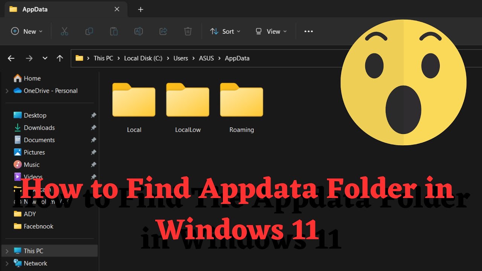Expand chevron between Users and ASUS
Image resolution: width=482 pixels, height=271 pixels.
click(194, 58)
